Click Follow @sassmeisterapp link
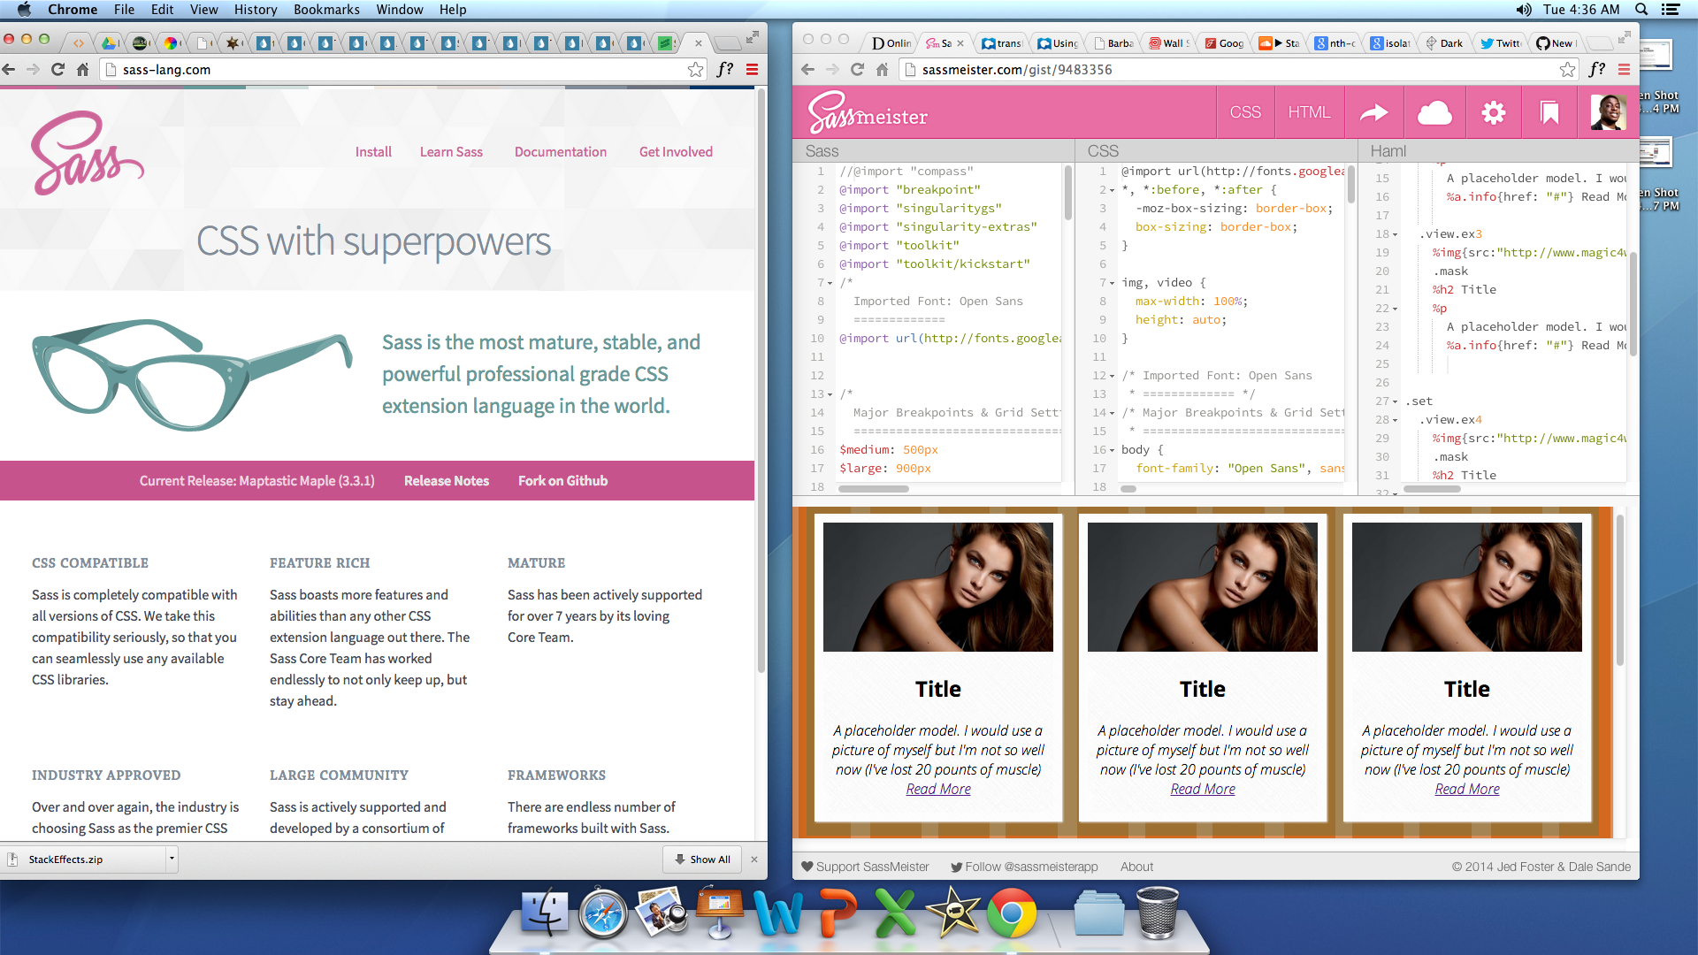Image resolution: width=1698 pixels, height=955 pixels. (x=1024, y=867)
